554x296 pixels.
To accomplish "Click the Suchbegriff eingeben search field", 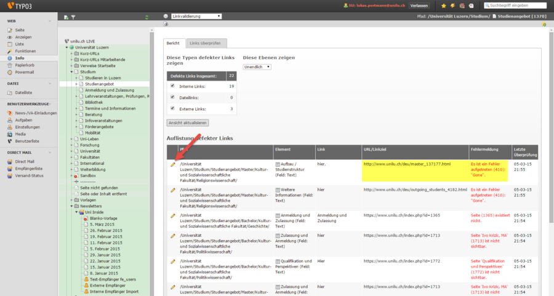I will pos(515,6).
